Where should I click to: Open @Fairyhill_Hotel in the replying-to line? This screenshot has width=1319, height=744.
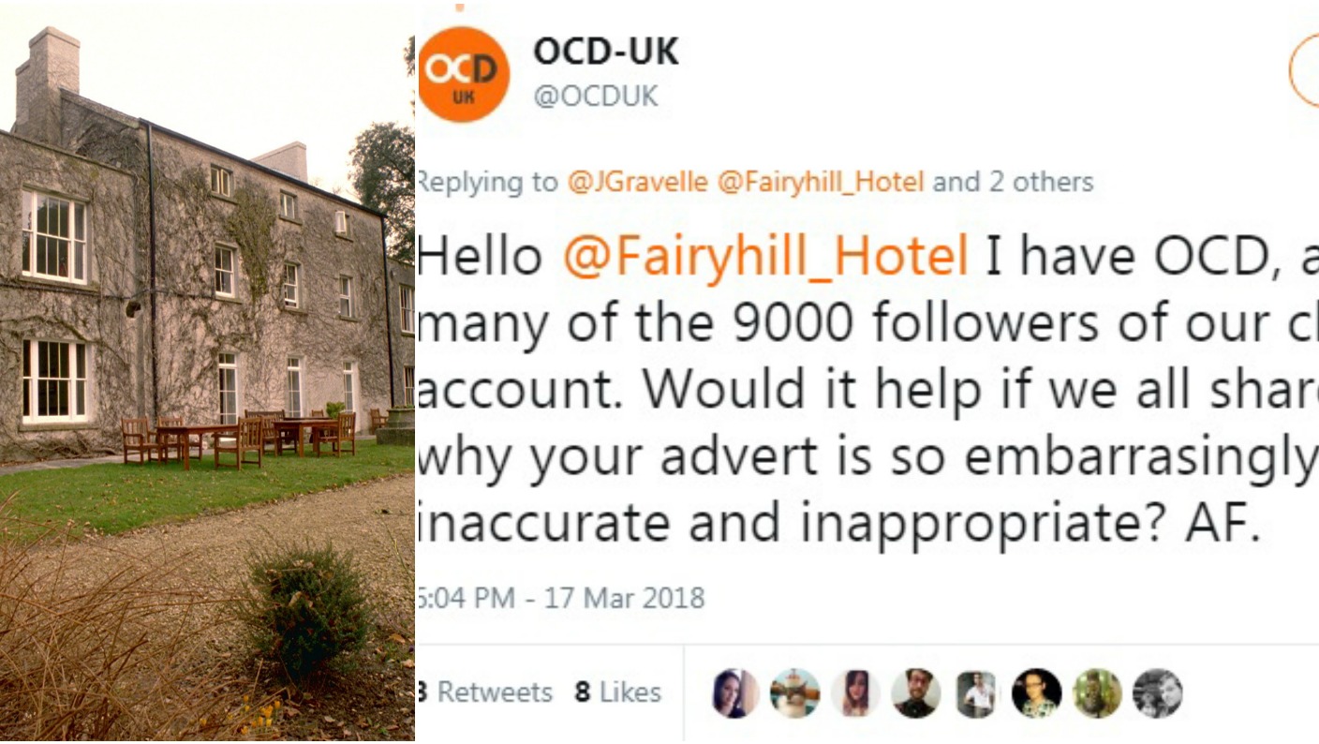click(x=821, y=182)
